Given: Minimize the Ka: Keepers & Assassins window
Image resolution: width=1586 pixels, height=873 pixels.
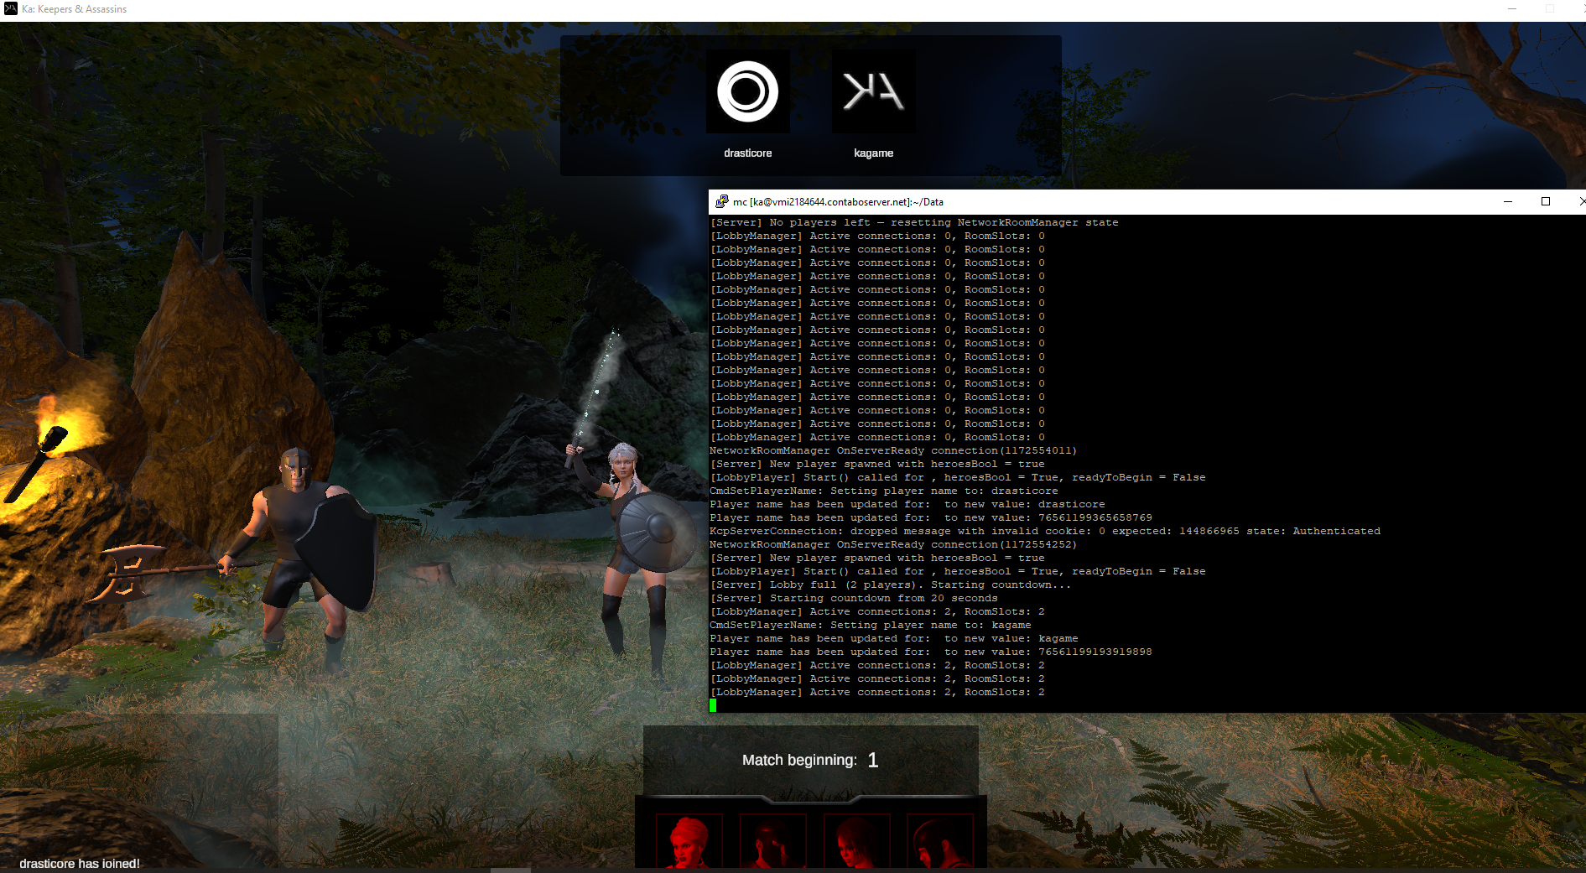Looking at the screenshot, I should click(x=1511, y=9).
